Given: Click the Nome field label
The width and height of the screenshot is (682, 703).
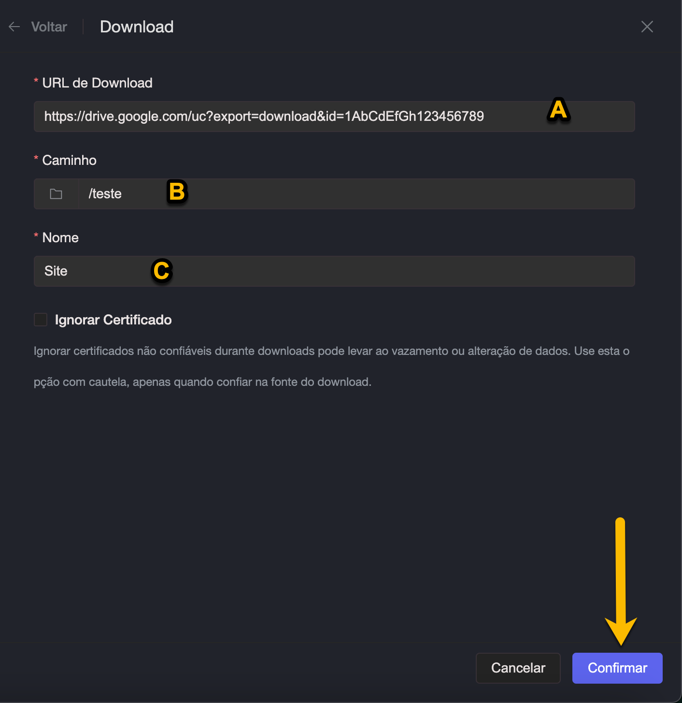Looking at the screenshot, I should coord(60,237).
